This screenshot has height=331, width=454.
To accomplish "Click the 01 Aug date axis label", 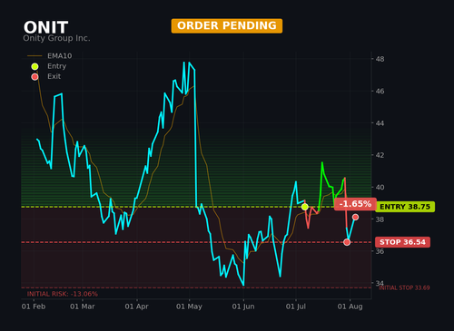I will [x=350, y=307].
